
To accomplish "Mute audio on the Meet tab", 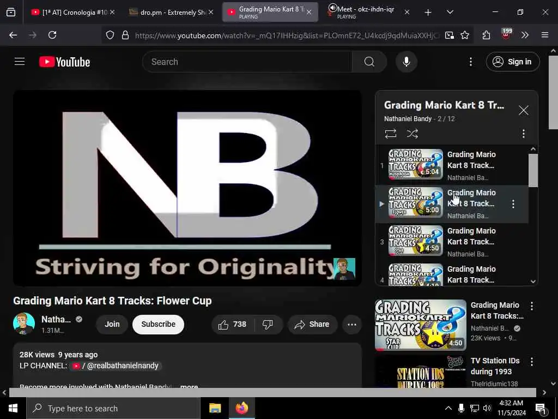I will pos(332,9).
